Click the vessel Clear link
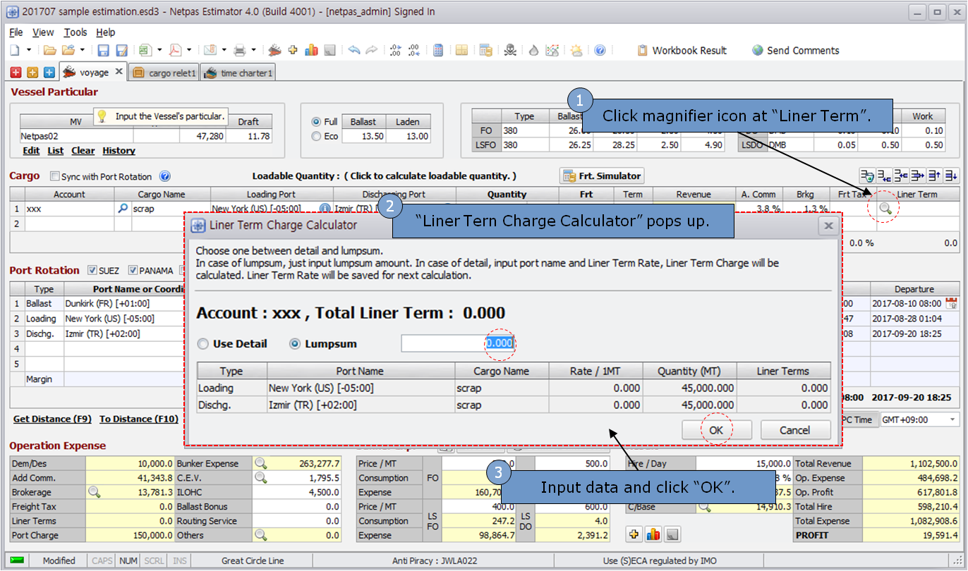968x571 pixels. coord(83,151)
